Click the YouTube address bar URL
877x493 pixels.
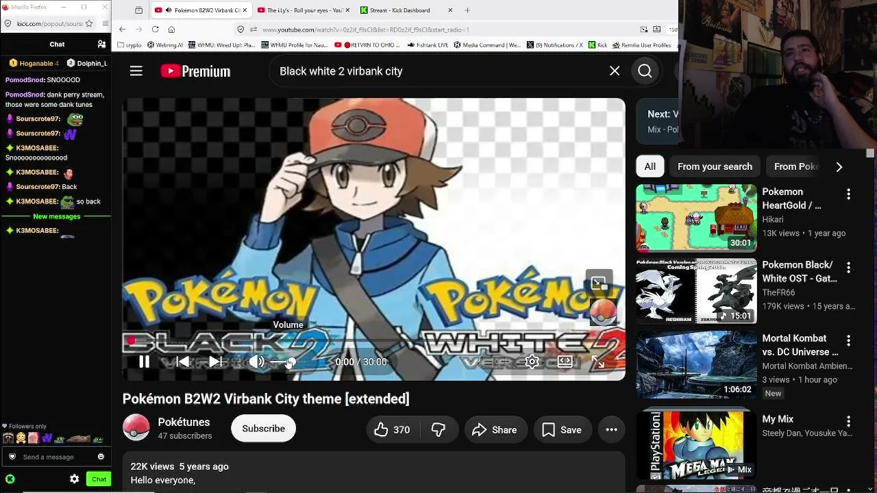pos(366,29)
